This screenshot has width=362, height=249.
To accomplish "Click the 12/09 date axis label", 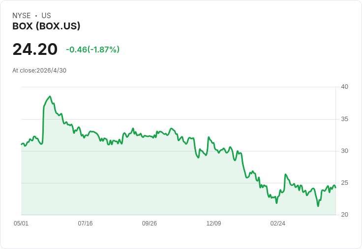I will pos(213,224).
